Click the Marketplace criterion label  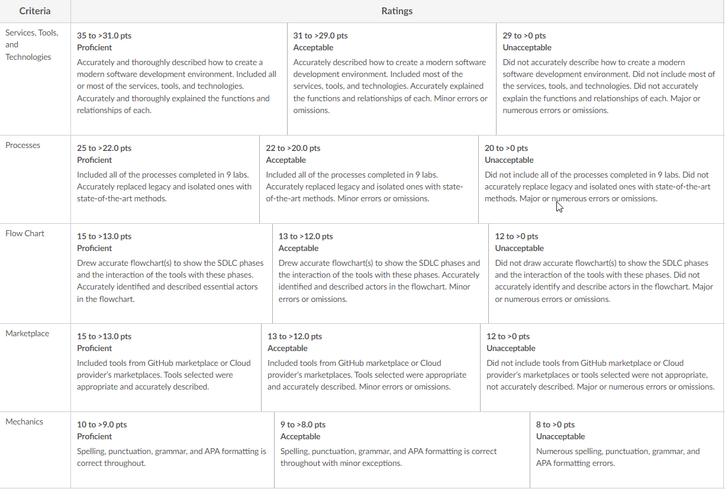tap(27, 333)
